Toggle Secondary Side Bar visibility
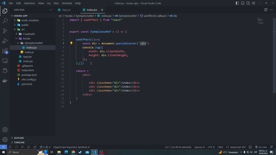276x155 pixels. click(x=248, y=3)
